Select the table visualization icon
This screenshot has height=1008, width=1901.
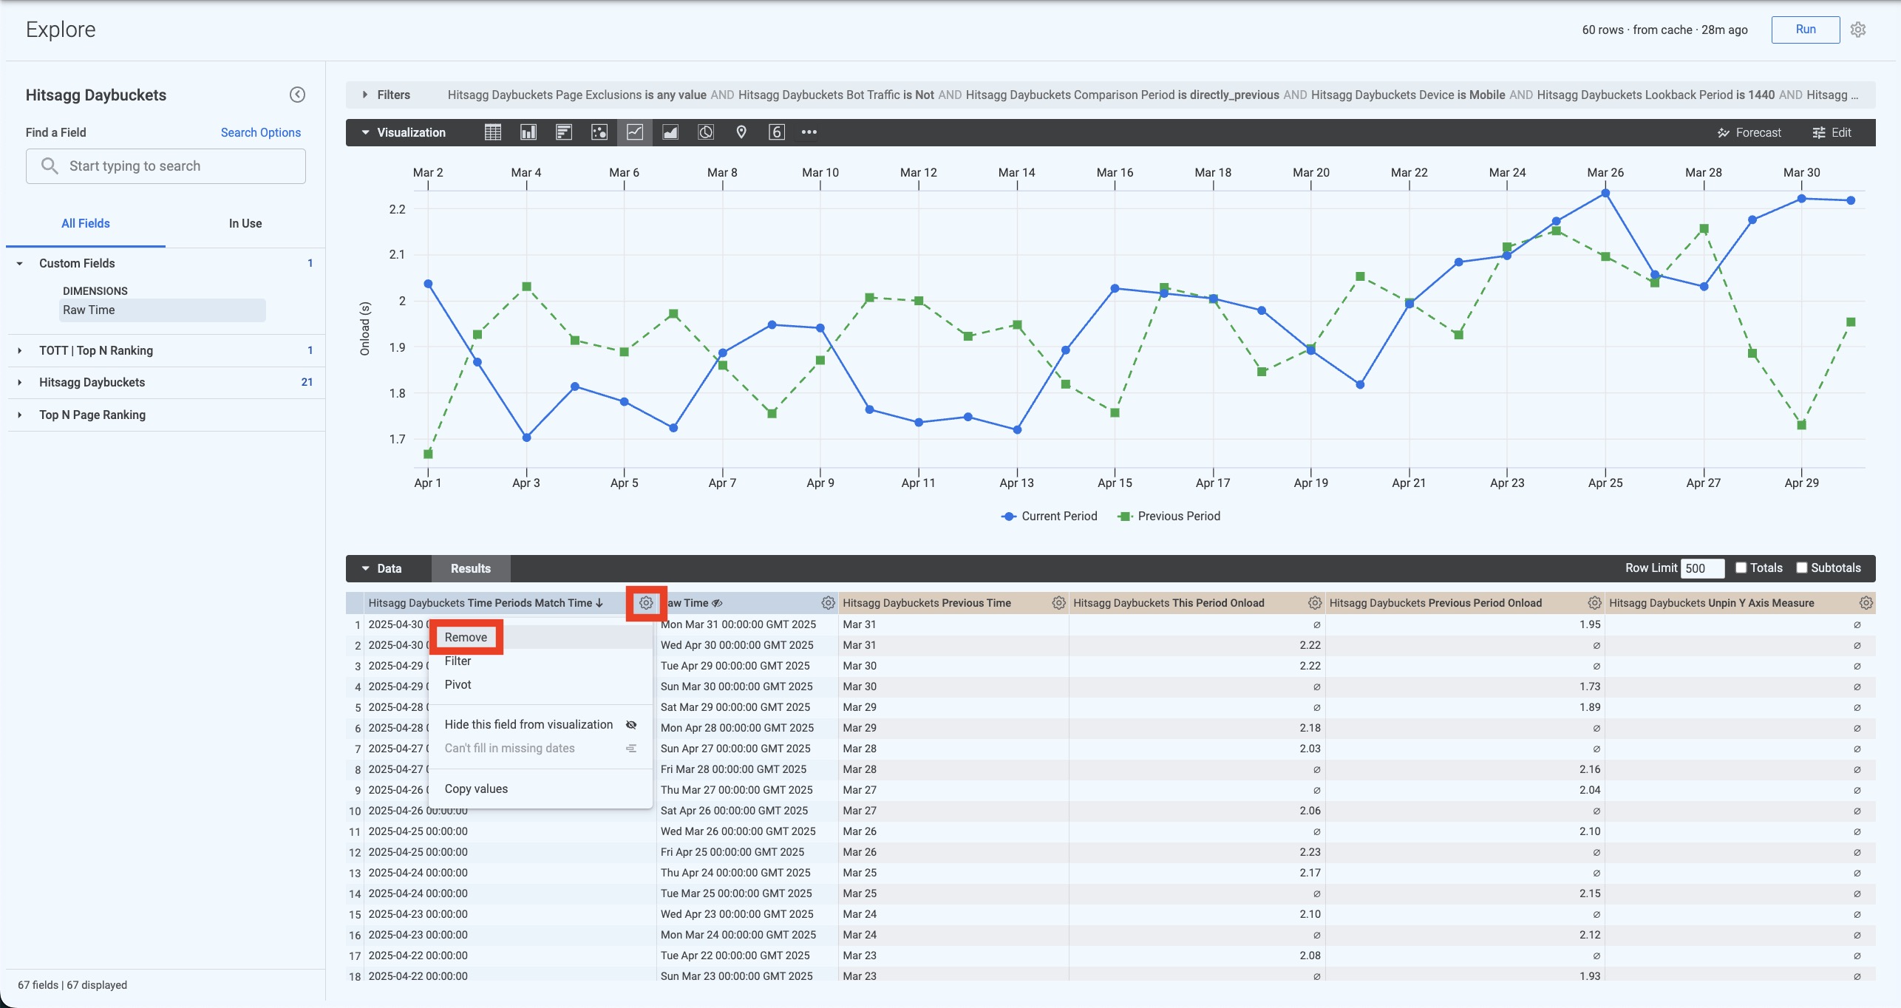click(492, 132)
